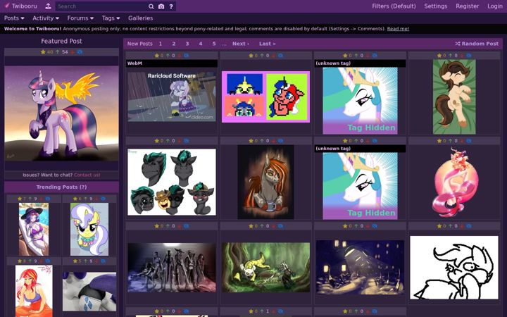
Task: Star the dark pony expressions sheet post
Action: [x=157, y=141]
